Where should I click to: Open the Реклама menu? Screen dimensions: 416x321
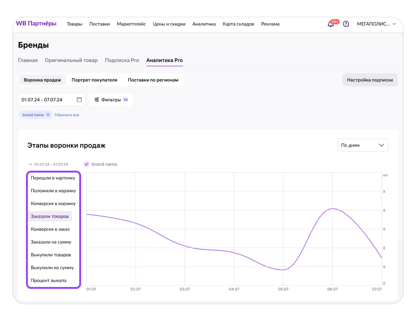[x=270, y=24]
